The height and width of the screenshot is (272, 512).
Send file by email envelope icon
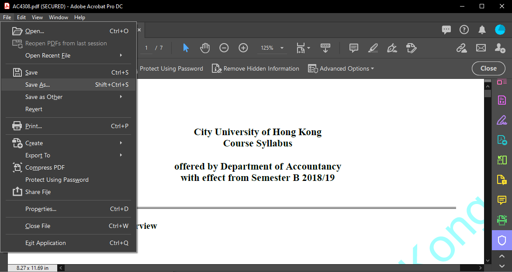(x=481, y=48)
